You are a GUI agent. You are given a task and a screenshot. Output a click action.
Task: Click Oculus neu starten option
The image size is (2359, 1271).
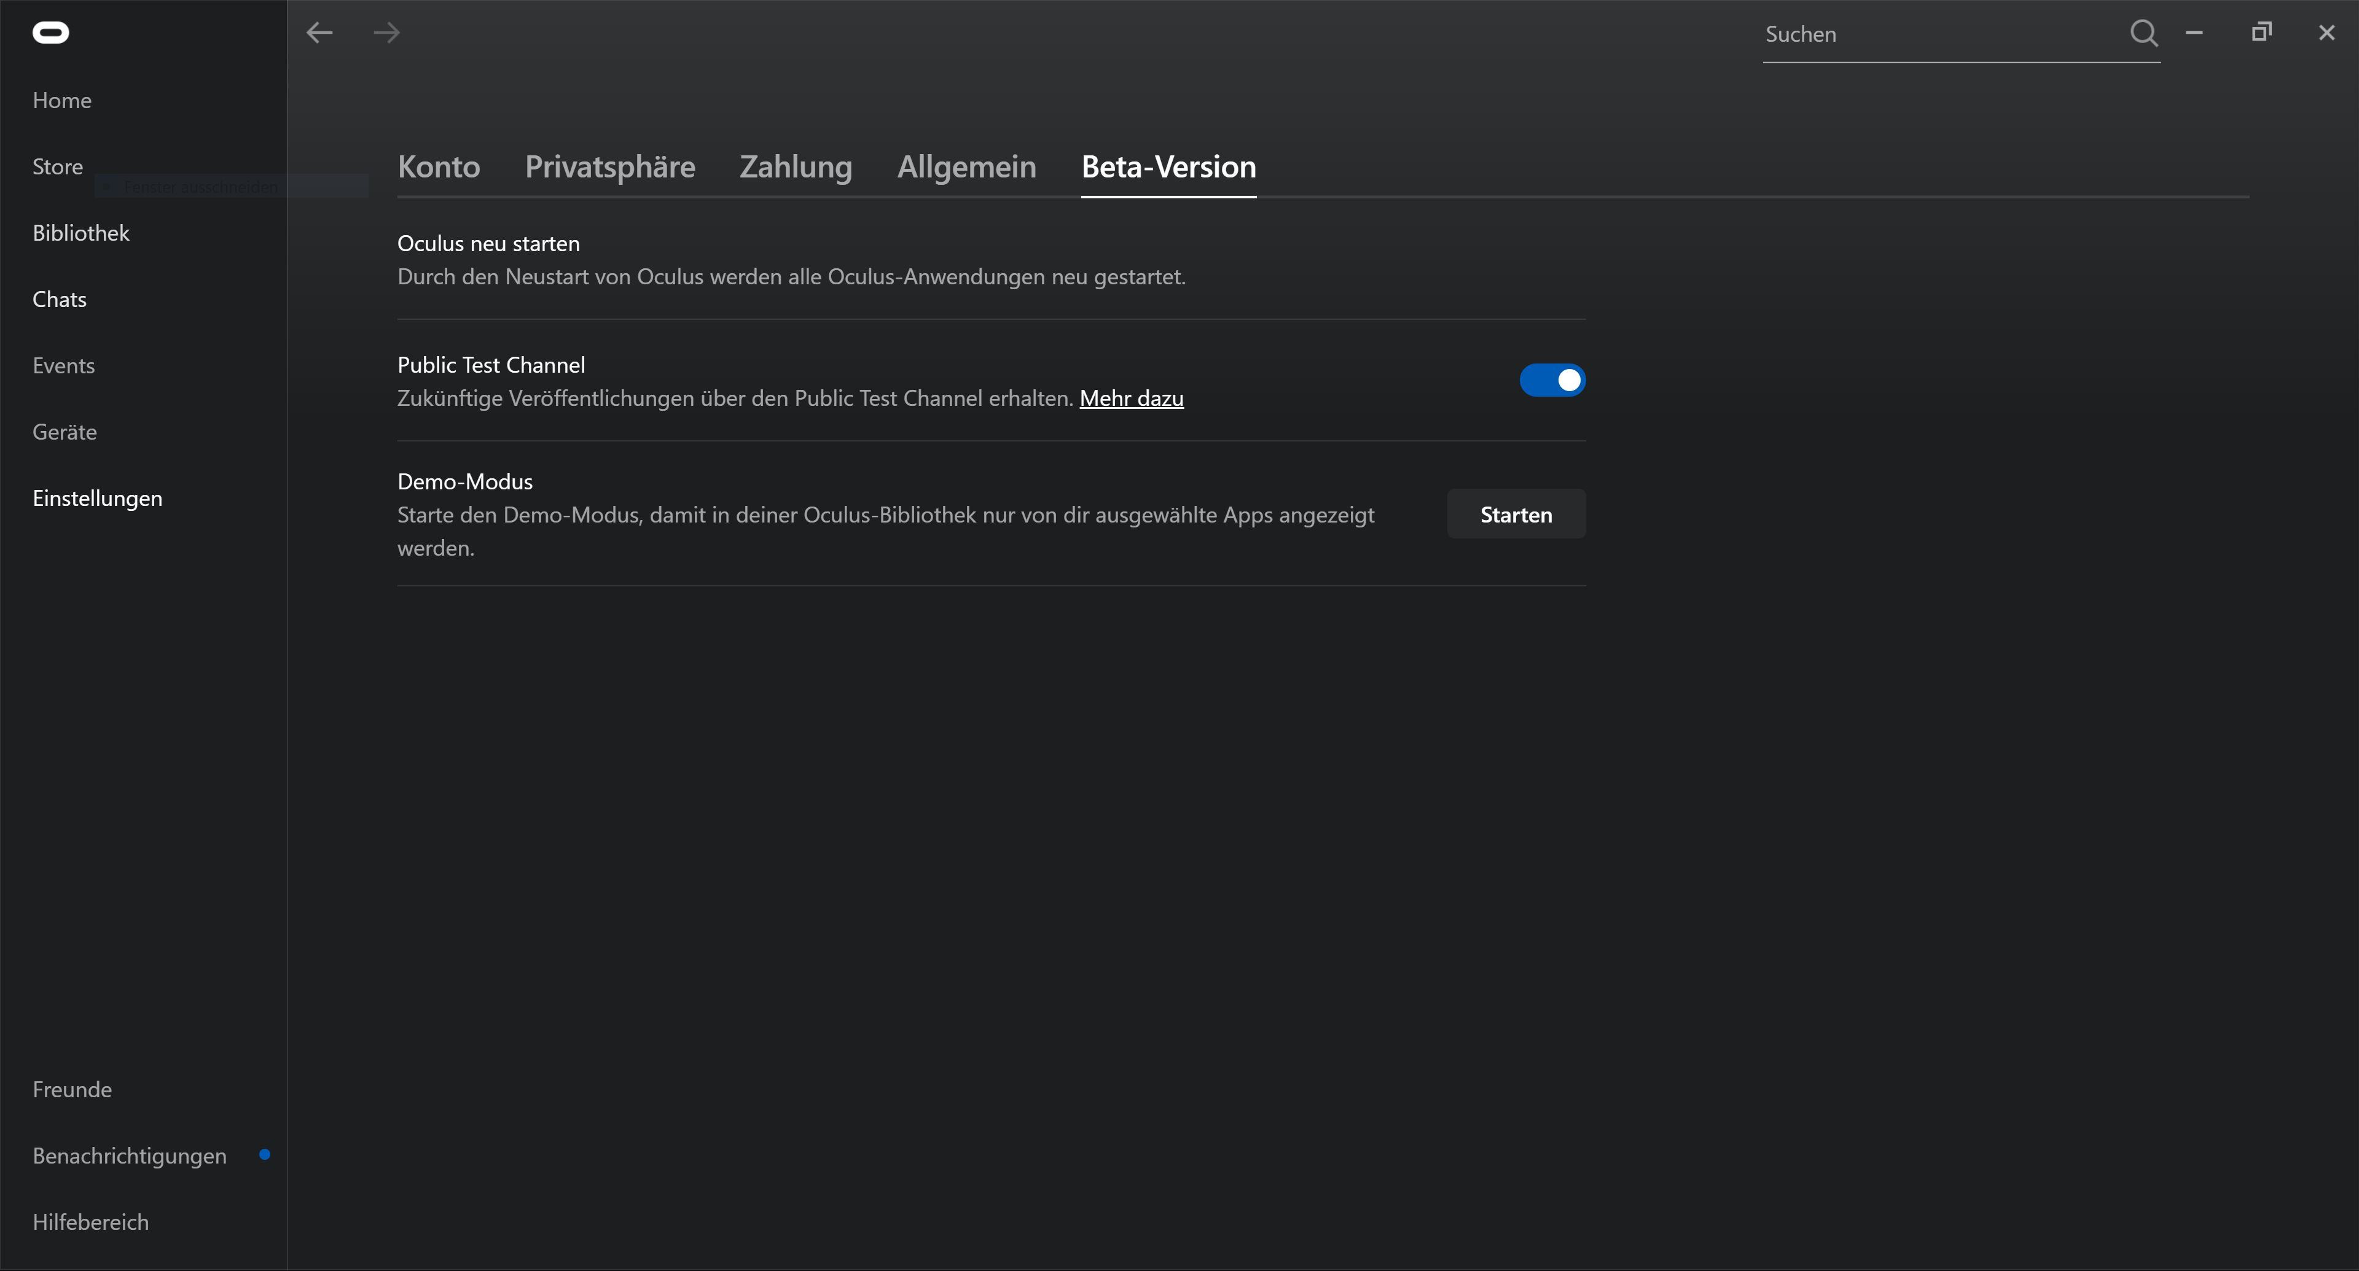(x=488, y=243)
